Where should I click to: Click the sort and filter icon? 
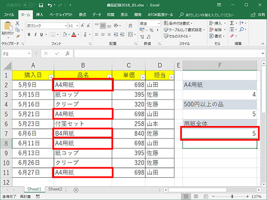tap(241, 23)
